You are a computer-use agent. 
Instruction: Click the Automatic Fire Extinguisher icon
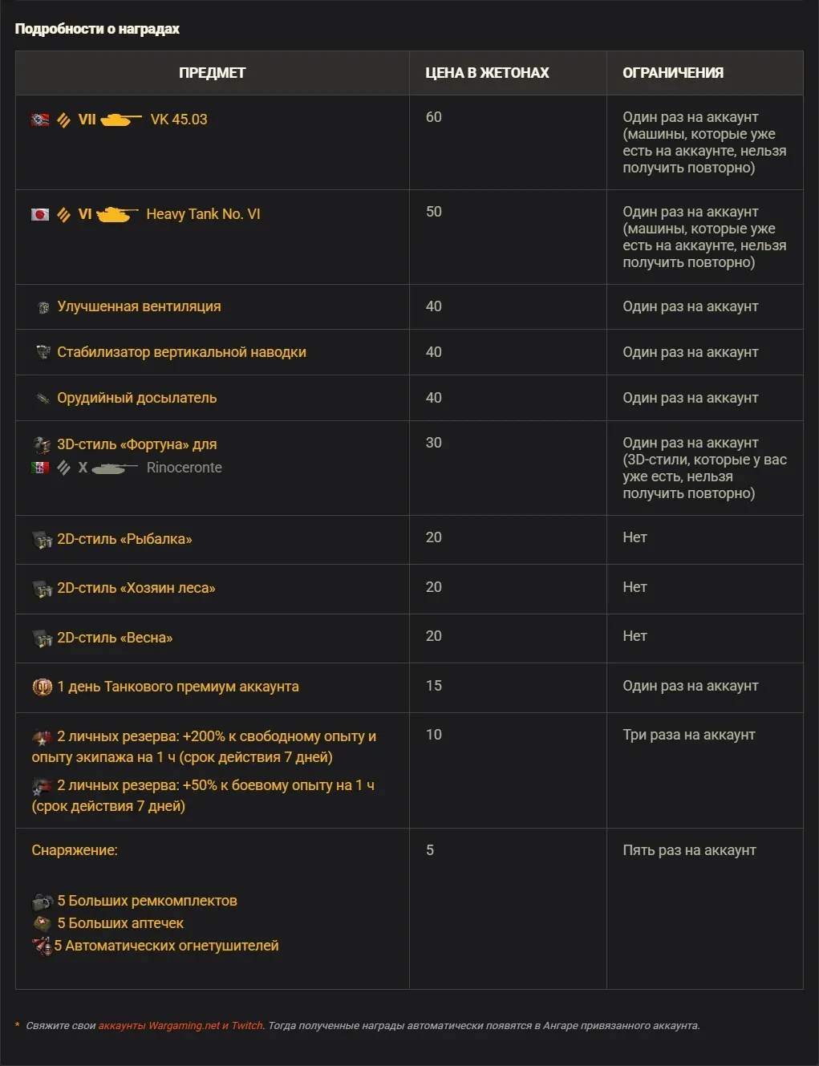[x=42, y=946]
